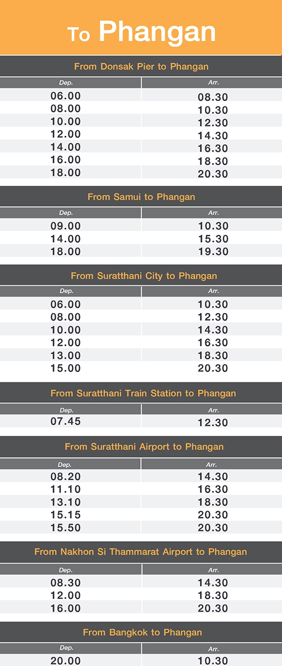Viewport: 282px width, 666px height.
Task: Select the 19.30 Samui arrival time
Action: (x=213, y=251)
